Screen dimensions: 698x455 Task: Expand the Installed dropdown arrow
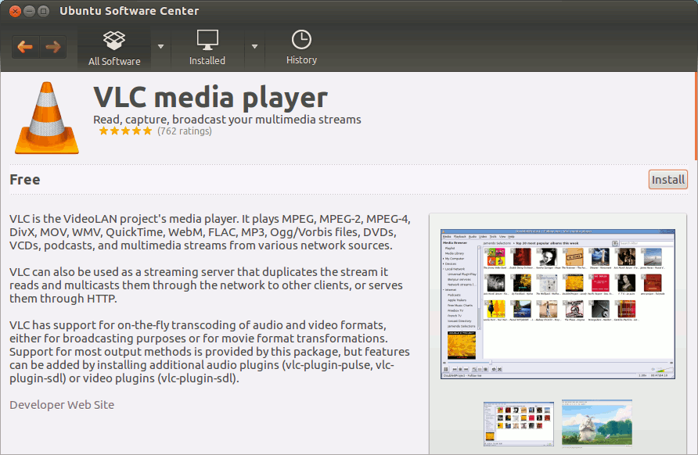[254, 46]
